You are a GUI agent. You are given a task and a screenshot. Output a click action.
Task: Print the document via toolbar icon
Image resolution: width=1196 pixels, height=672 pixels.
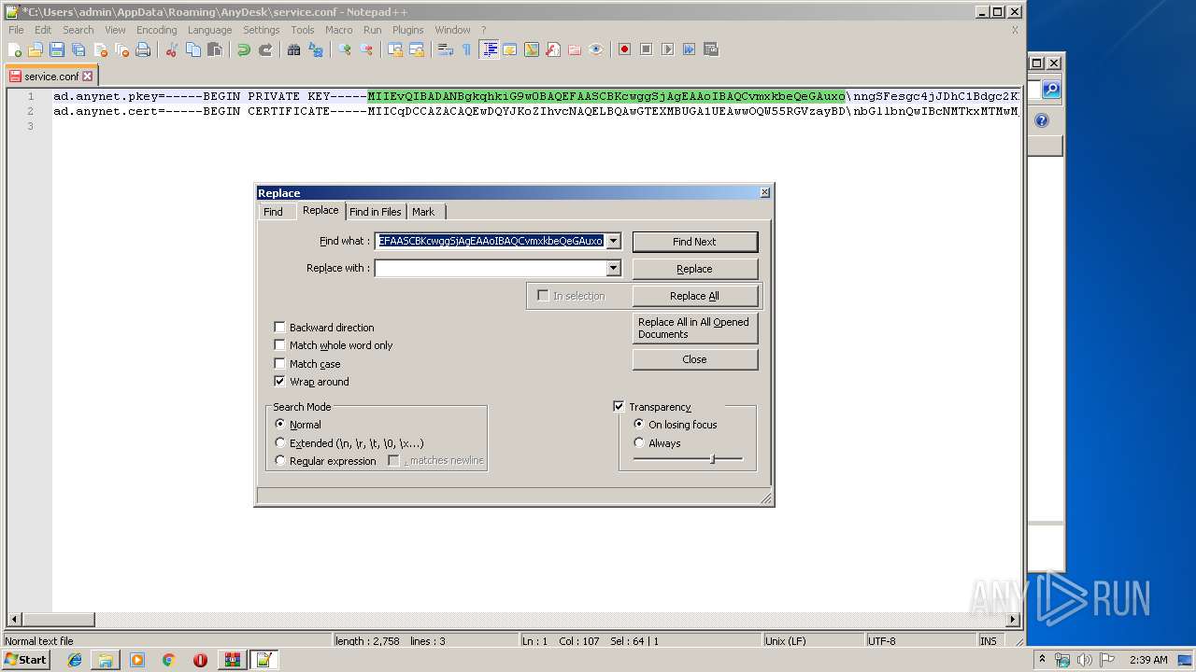[x=143, y=49]
